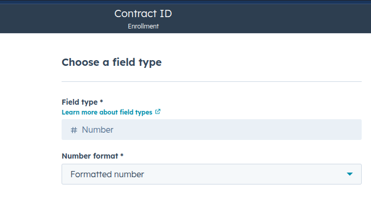The image size is (371, 213).
Task: Click the required asterisk after Field type
Action: pyautogui.click(x=101, y=101)
